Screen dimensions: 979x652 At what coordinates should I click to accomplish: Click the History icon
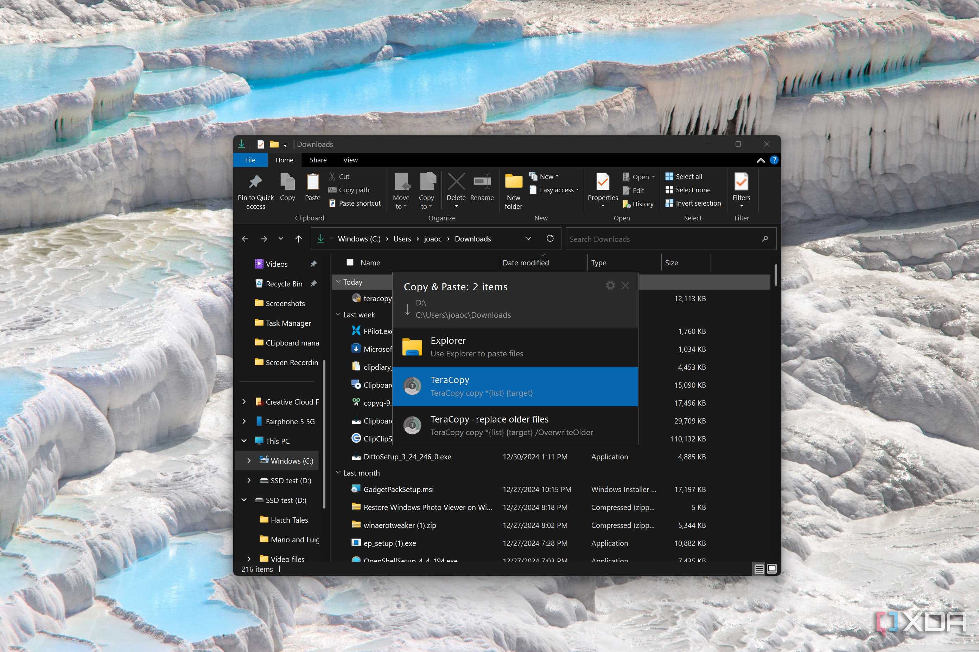tap(627, 204)
